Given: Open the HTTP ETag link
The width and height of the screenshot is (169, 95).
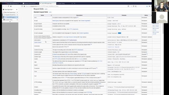Looking at the screenshot, I should (x=89, y=92).
